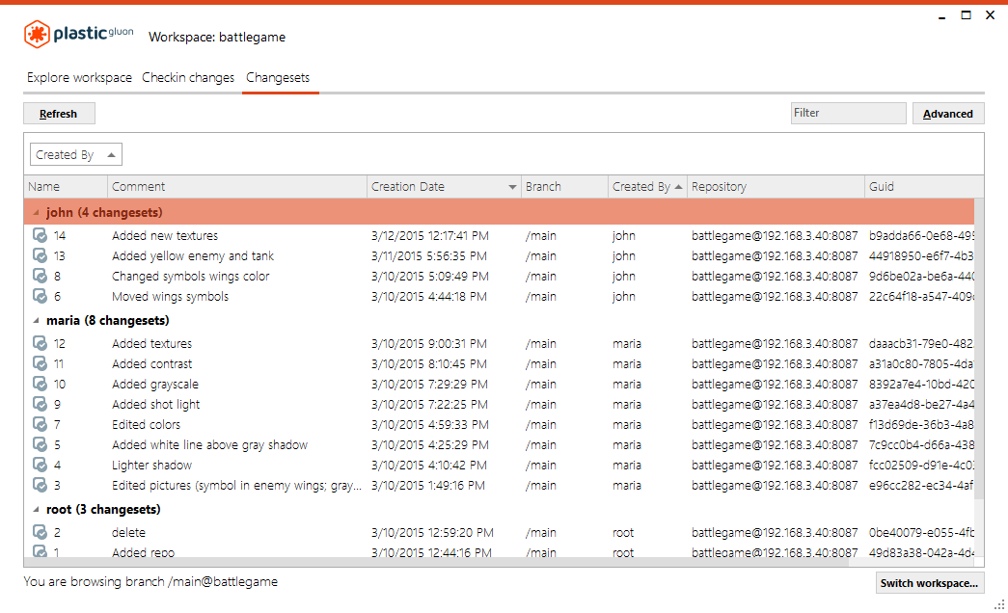Sort by Created By column header
Image resolution: width=1008 pixels, height=613 pixels.
click(x=647, y=187)
